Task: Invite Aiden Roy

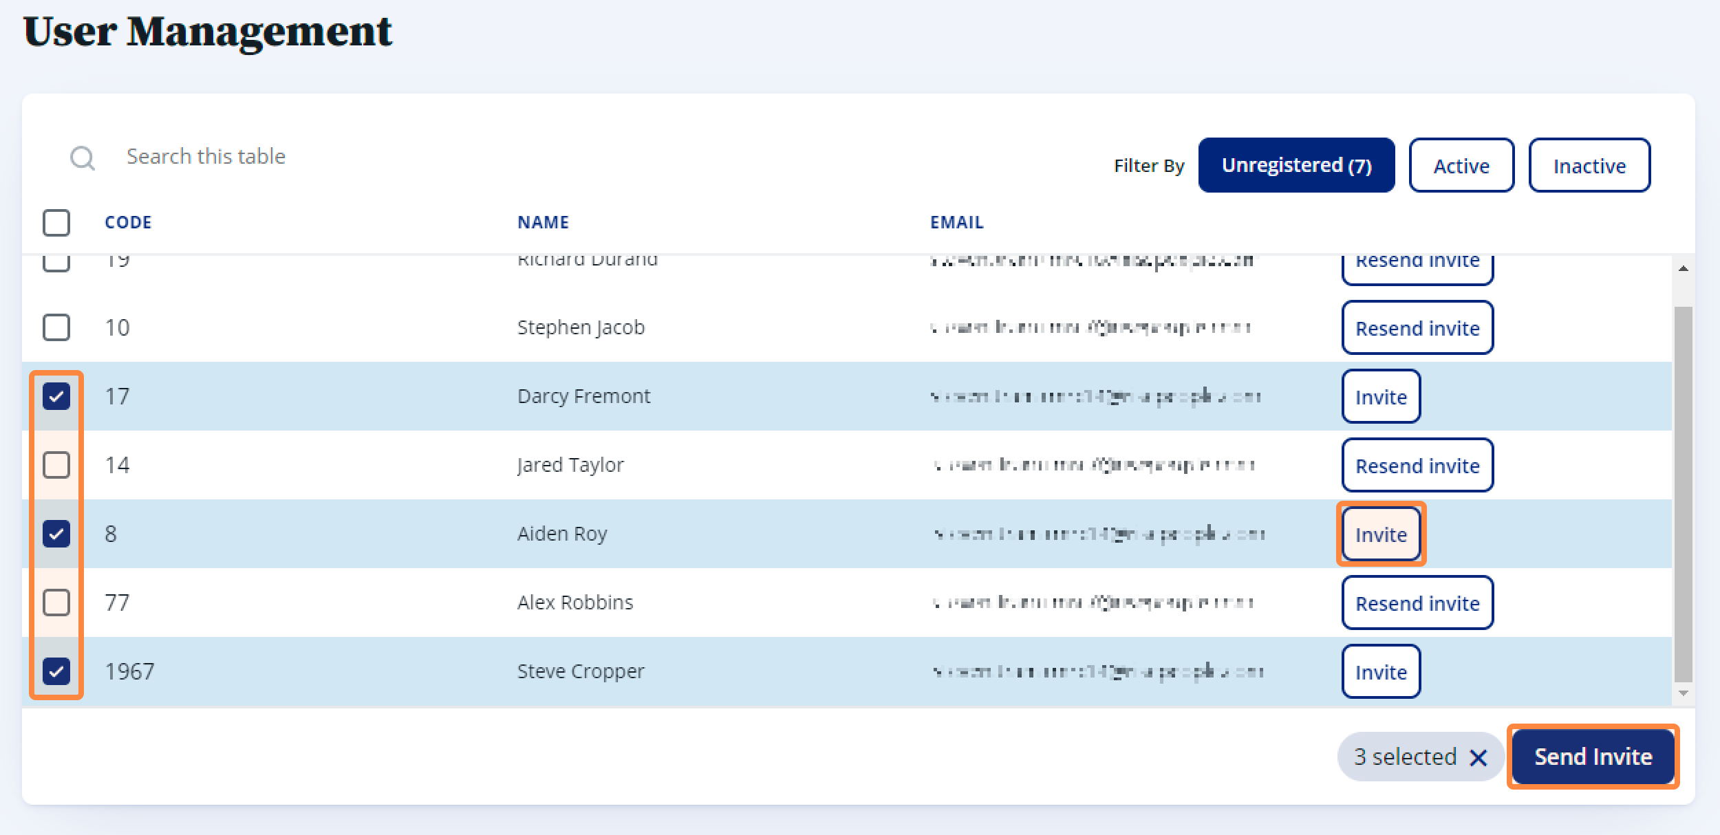Action: click(1380, 534)
